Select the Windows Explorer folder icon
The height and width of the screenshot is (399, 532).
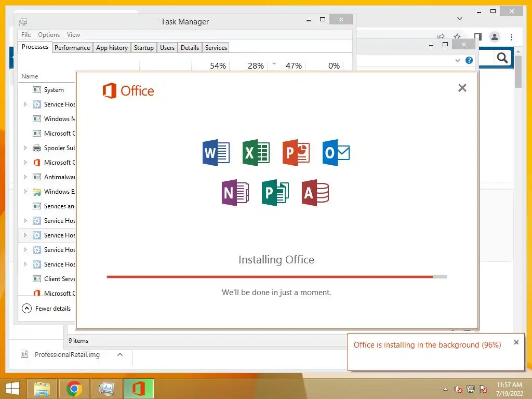pyautogui.click(x=37, y=192)
